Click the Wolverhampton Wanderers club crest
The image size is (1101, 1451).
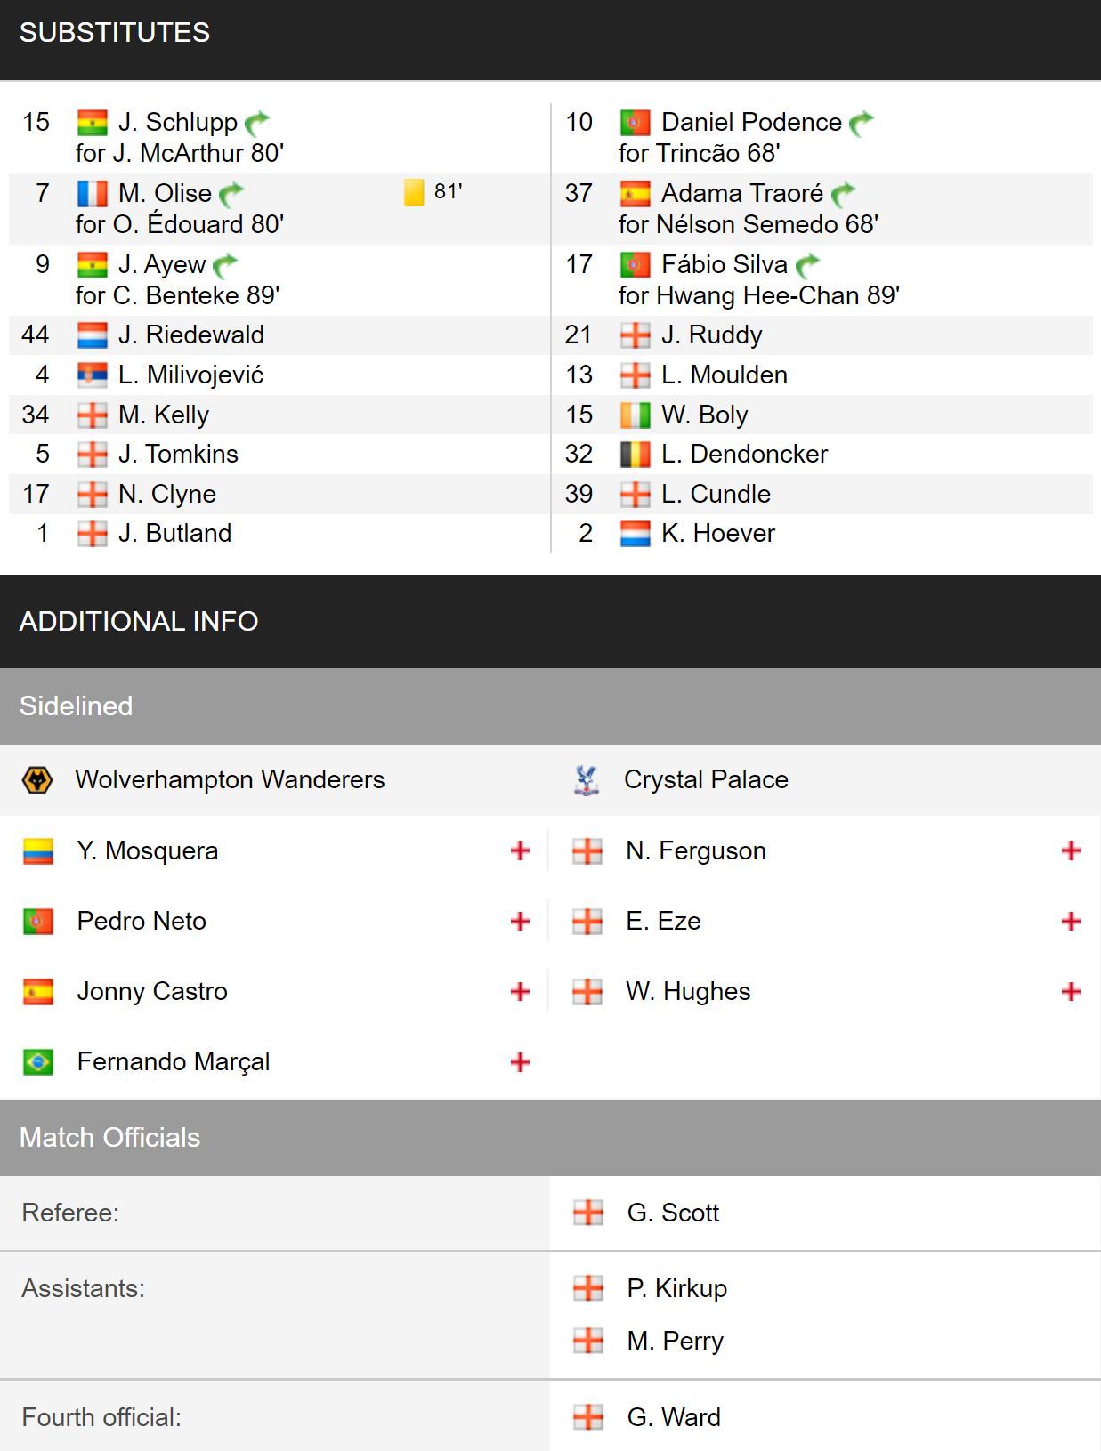pos(37,780)
